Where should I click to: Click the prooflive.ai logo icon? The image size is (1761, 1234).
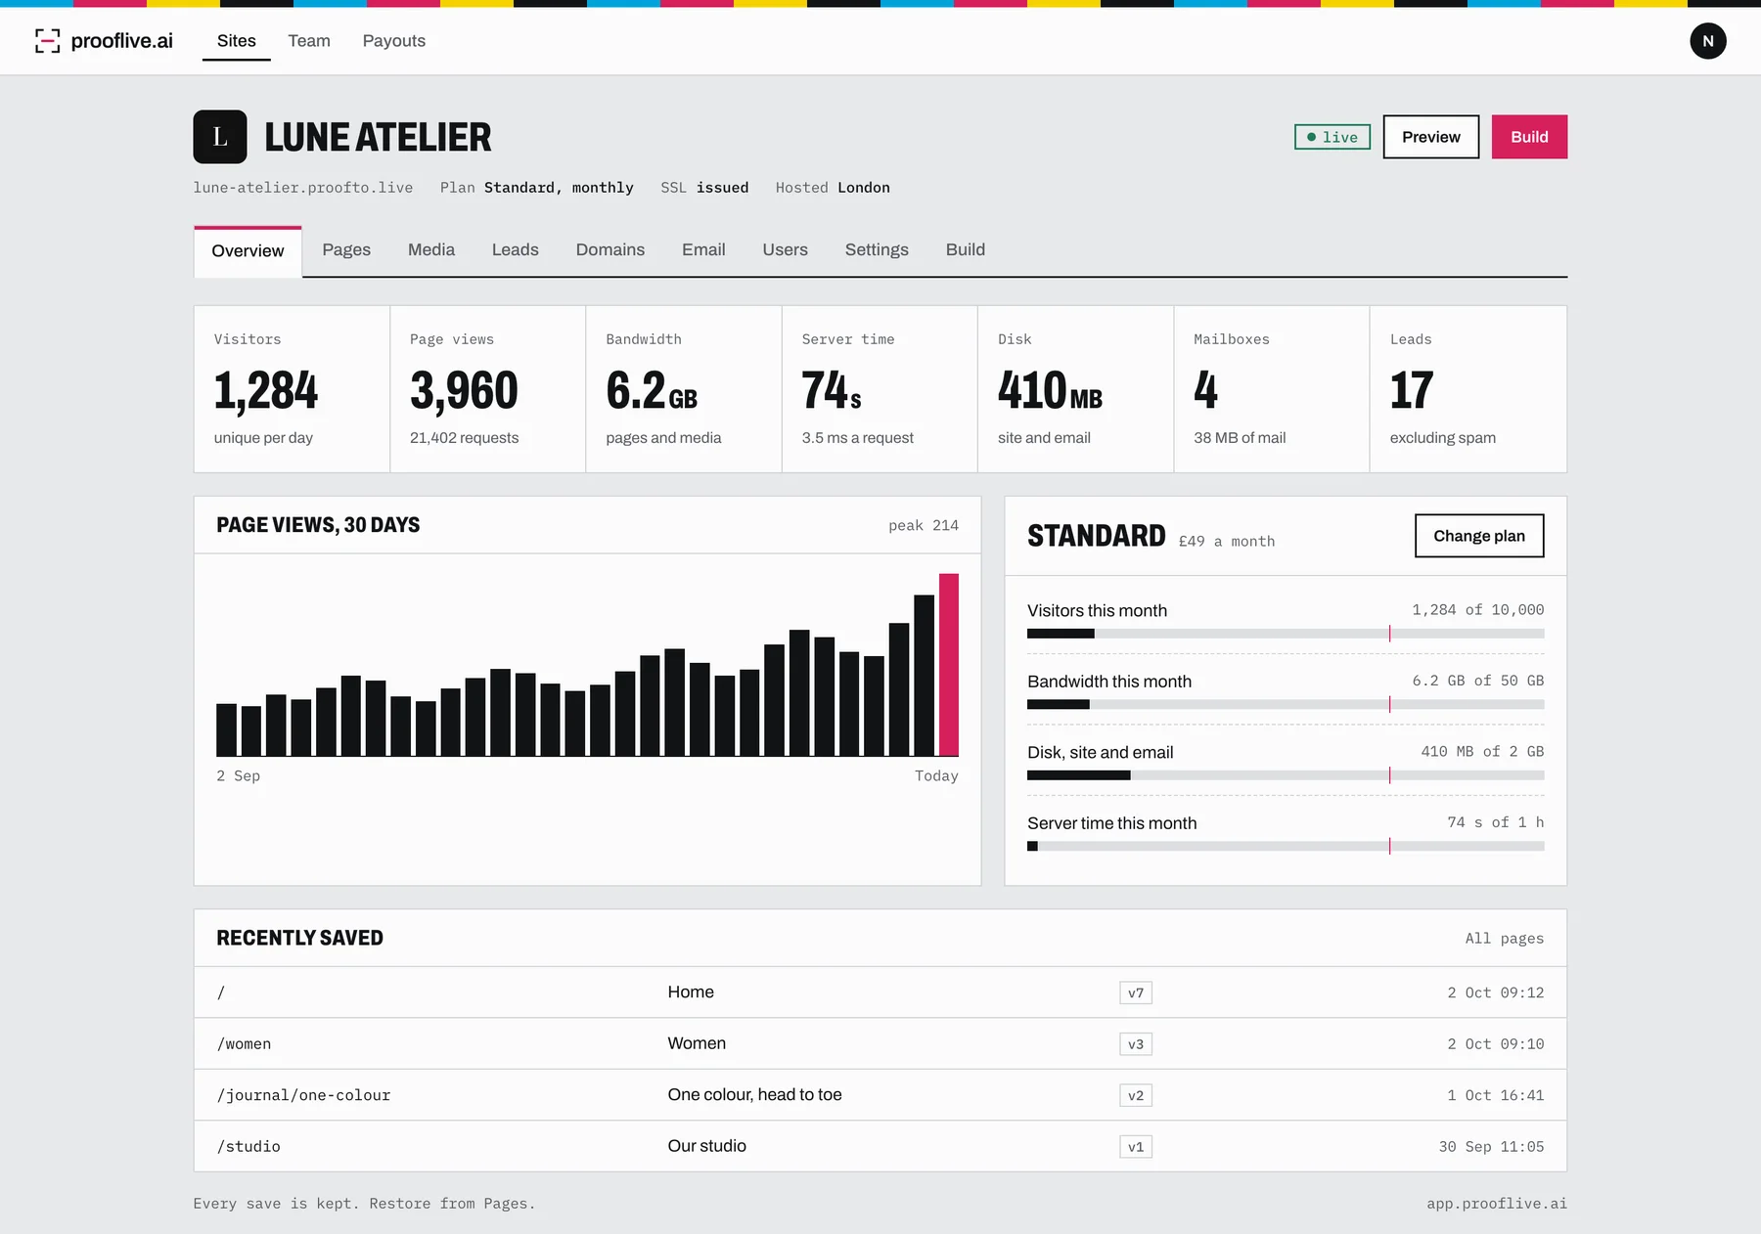(x=47, y=41)
